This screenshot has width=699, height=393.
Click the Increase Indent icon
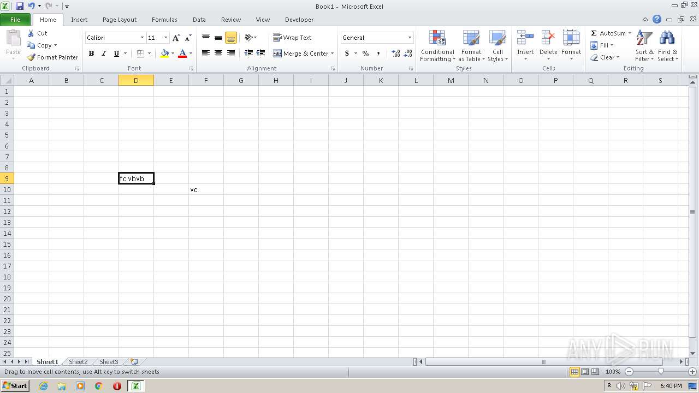click(x=261, y=53)
